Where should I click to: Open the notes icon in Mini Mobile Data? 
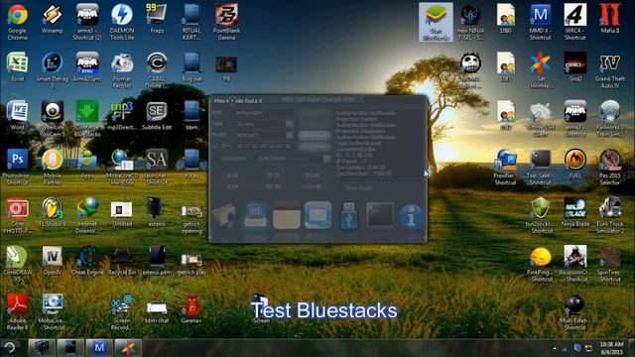(287, 215)
